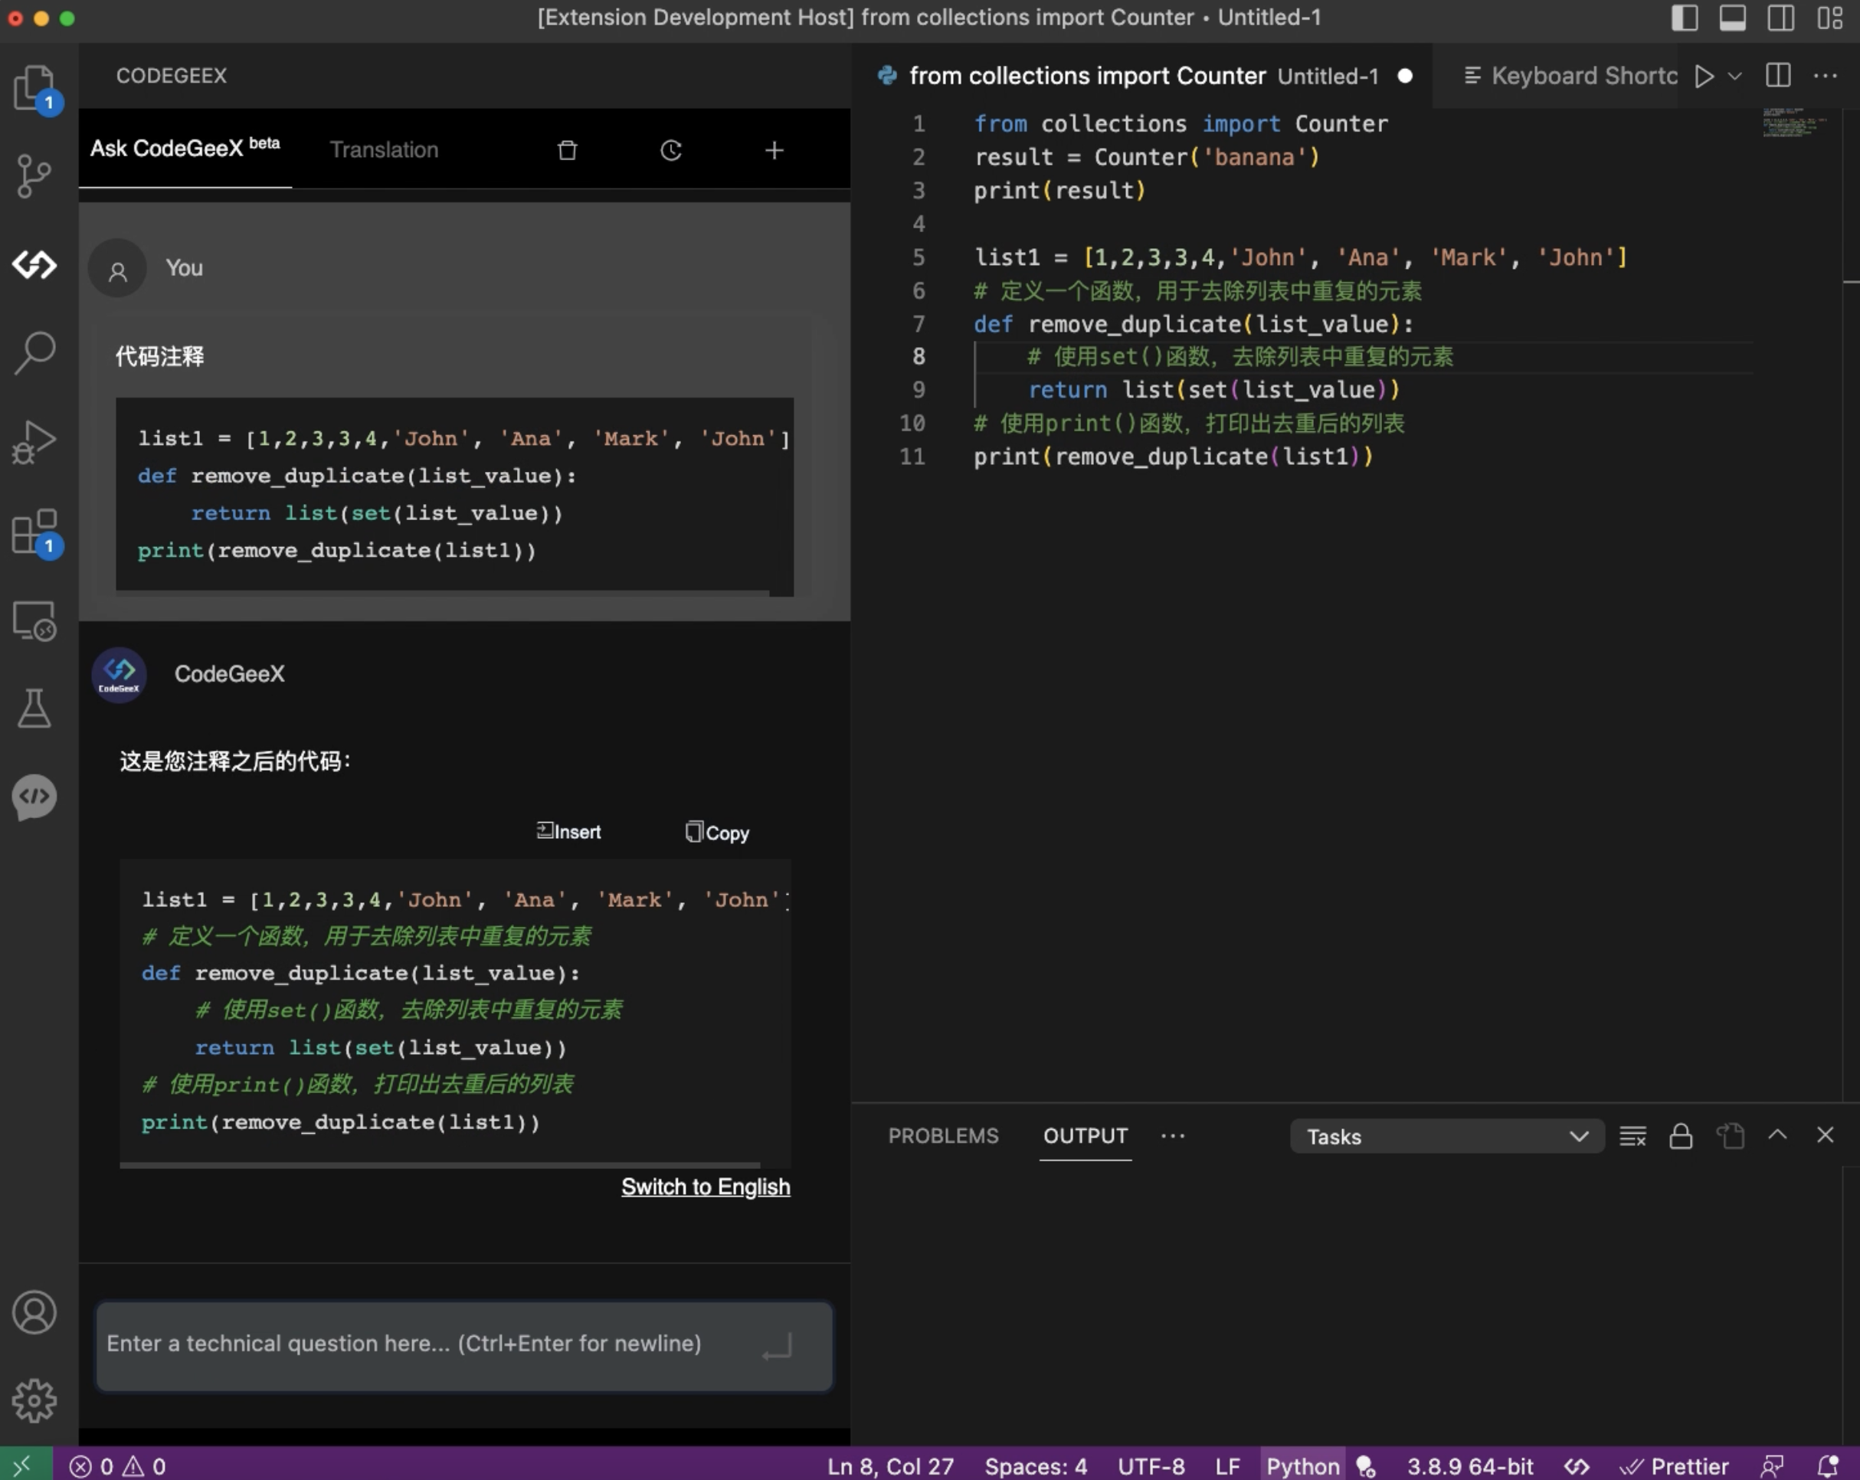This screenshot has height=1480, width=1860.
Task: Split the editor right
Action: point(1777,76)
